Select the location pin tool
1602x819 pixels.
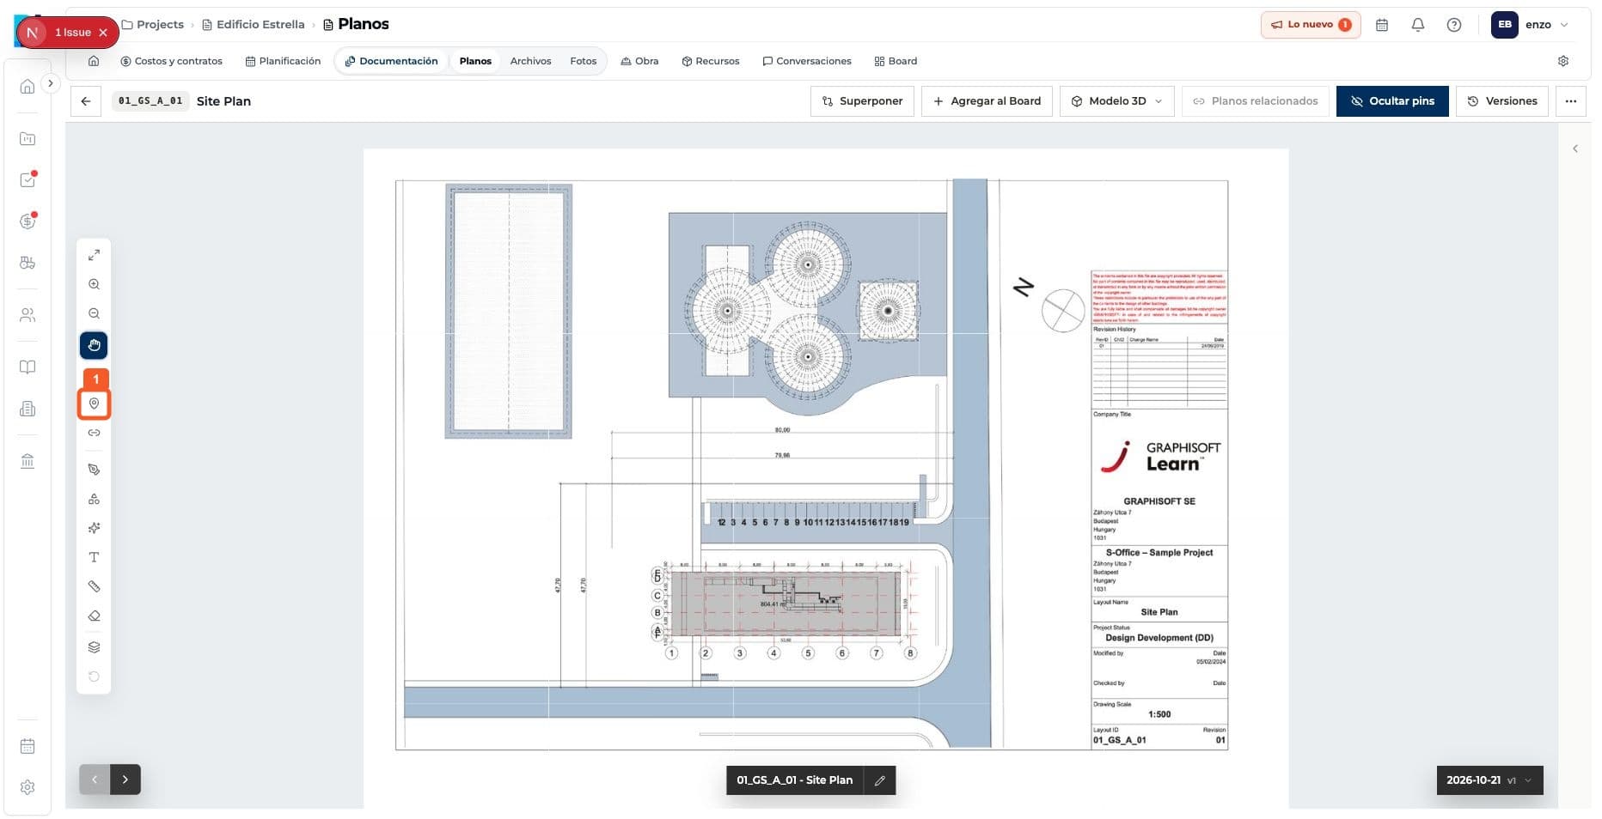94,403
